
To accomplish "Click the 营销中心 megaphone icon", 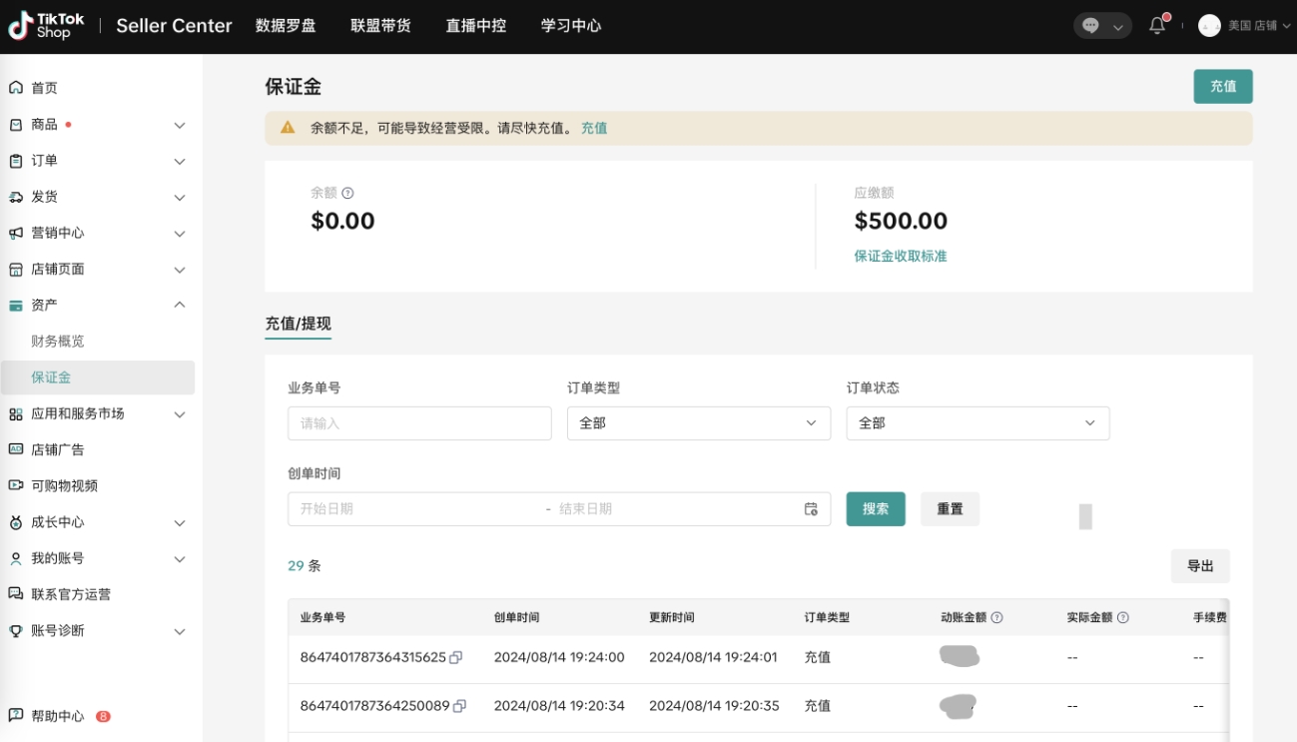I will (x=16, y=233).
